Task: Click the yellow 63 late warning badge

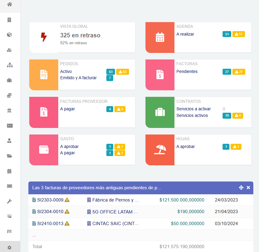Action: 122,72
